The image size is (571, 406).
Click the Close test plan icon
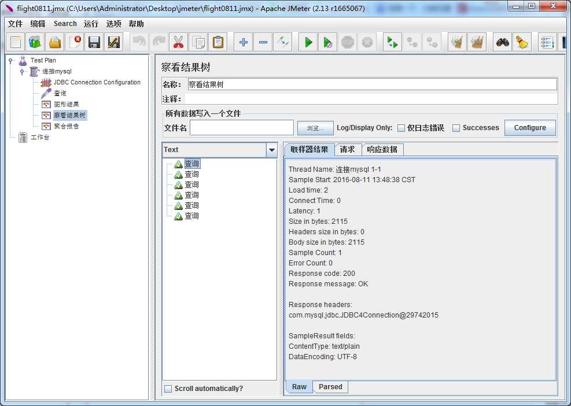pos(75,42)
